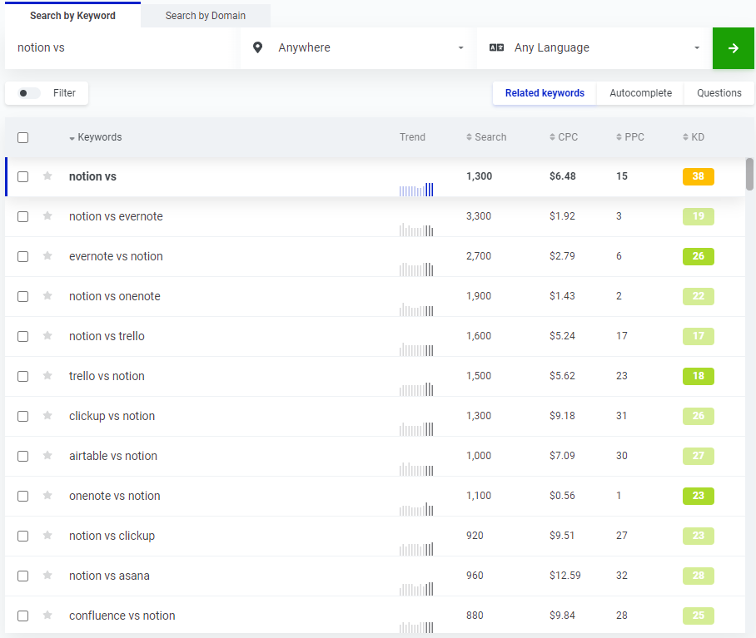Screen dimensions: 756x638
Task: Check the 'notion vs evernote' row checkbox
Action: [x=22, y=216]
